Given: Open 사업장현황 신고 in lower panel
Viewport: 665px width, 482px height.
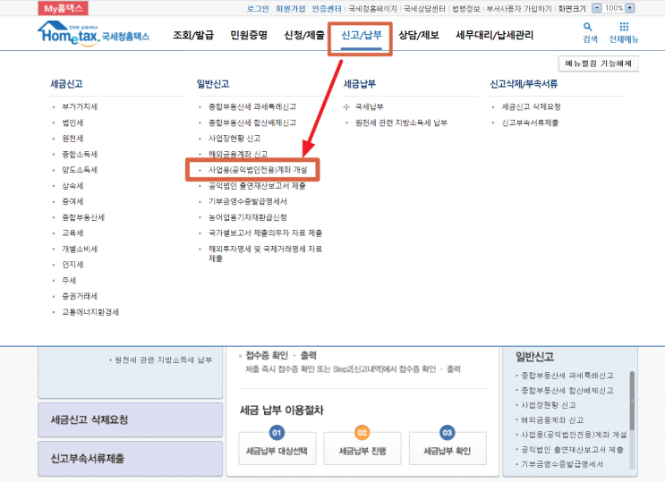Looking at the screenshot, I should point(549,405).
